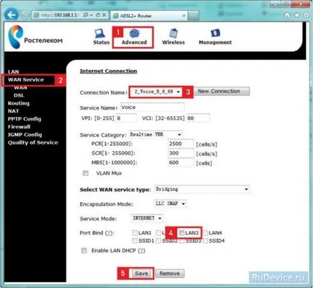Check the LAN1 port bind box
313x288 pixels.
[x=135, y=232]
